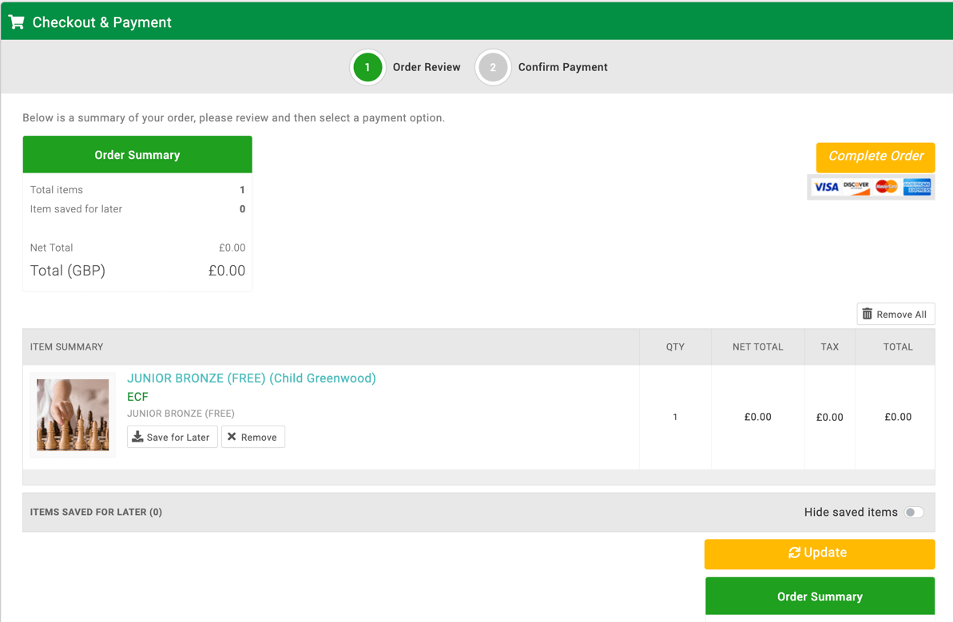953x622 pixels.
Task: Click the TAX column header
Action: 830,347
